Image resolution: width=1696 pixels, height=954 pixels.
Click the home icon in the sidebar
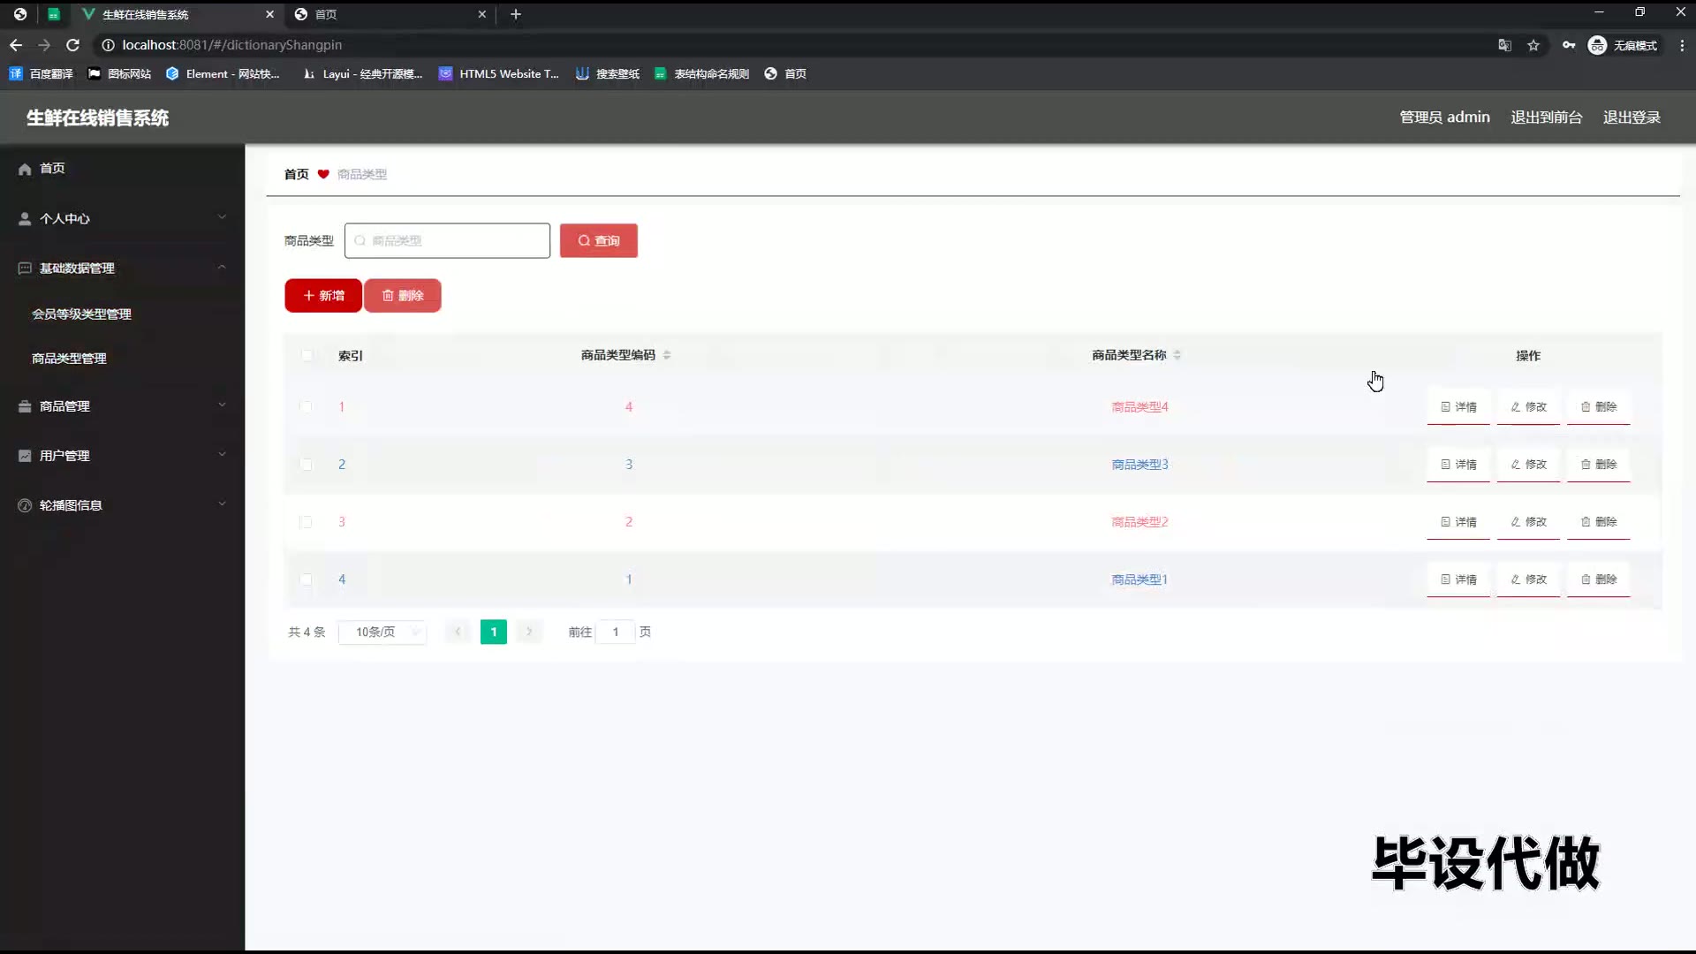pos(25,169)
